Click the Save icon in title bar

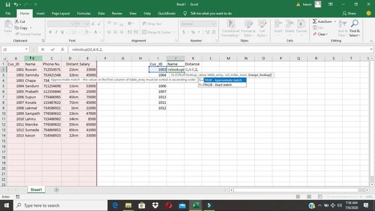pyautogui.click(x=8, y=5)
